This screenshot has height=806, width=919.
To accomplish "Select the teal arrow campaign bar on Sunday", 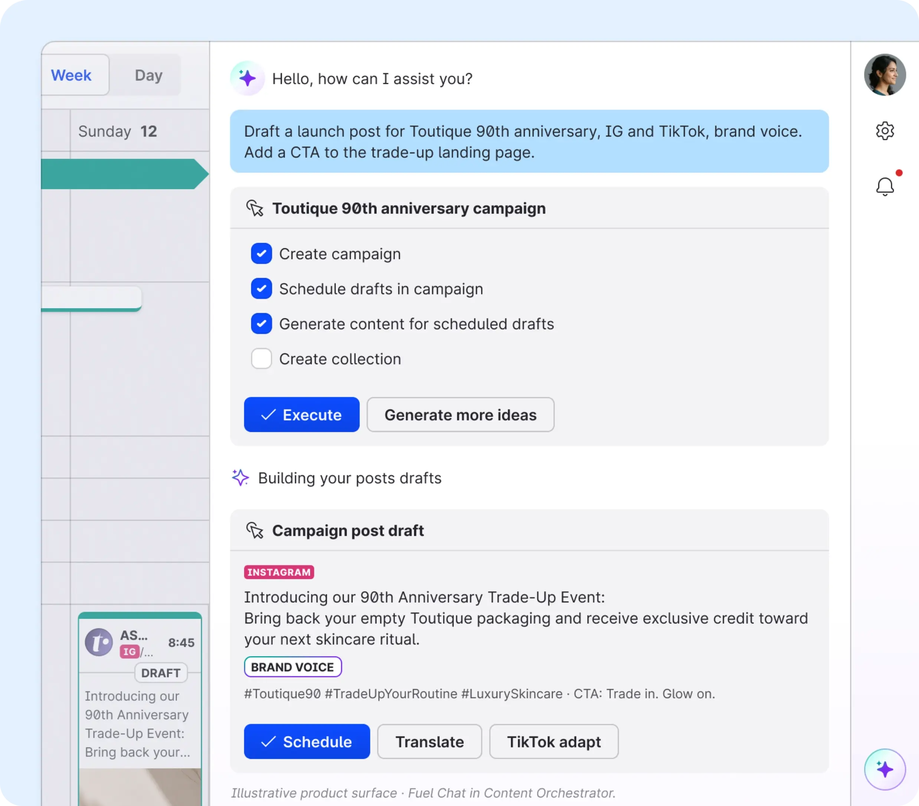I will click(125, 174).
